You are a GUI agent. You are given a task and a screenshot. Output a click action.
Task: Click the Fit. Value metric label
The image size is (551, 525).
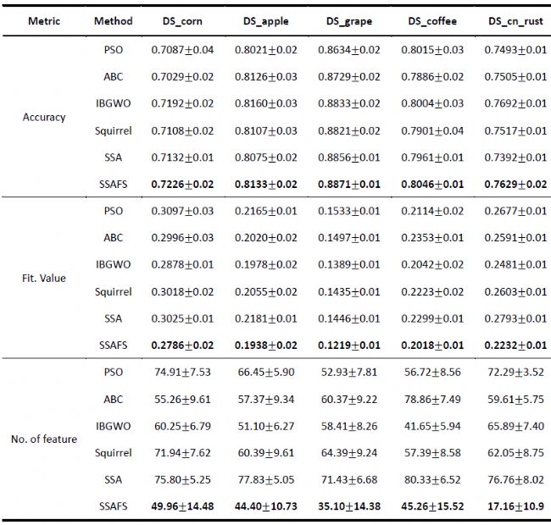(44, 278)
